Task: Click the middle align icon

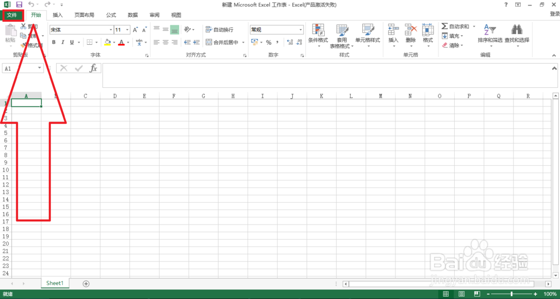Action: tap(165, 29)
